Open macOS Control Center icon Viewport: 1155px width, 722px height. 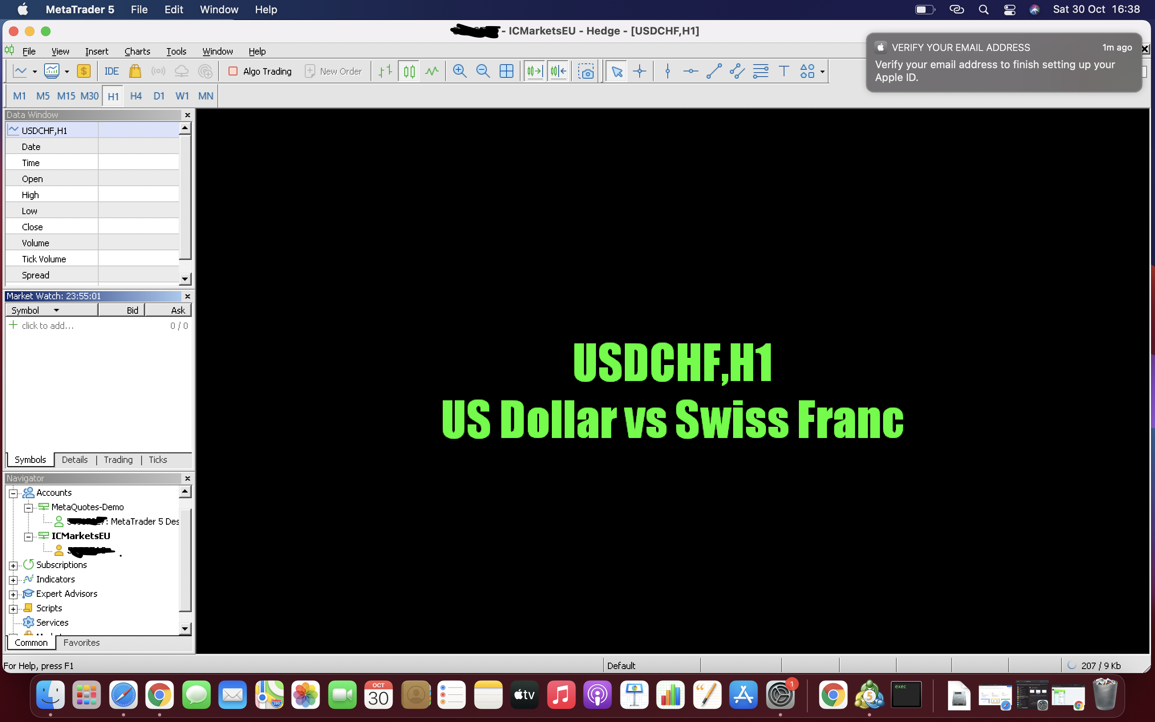point(1009,10)
